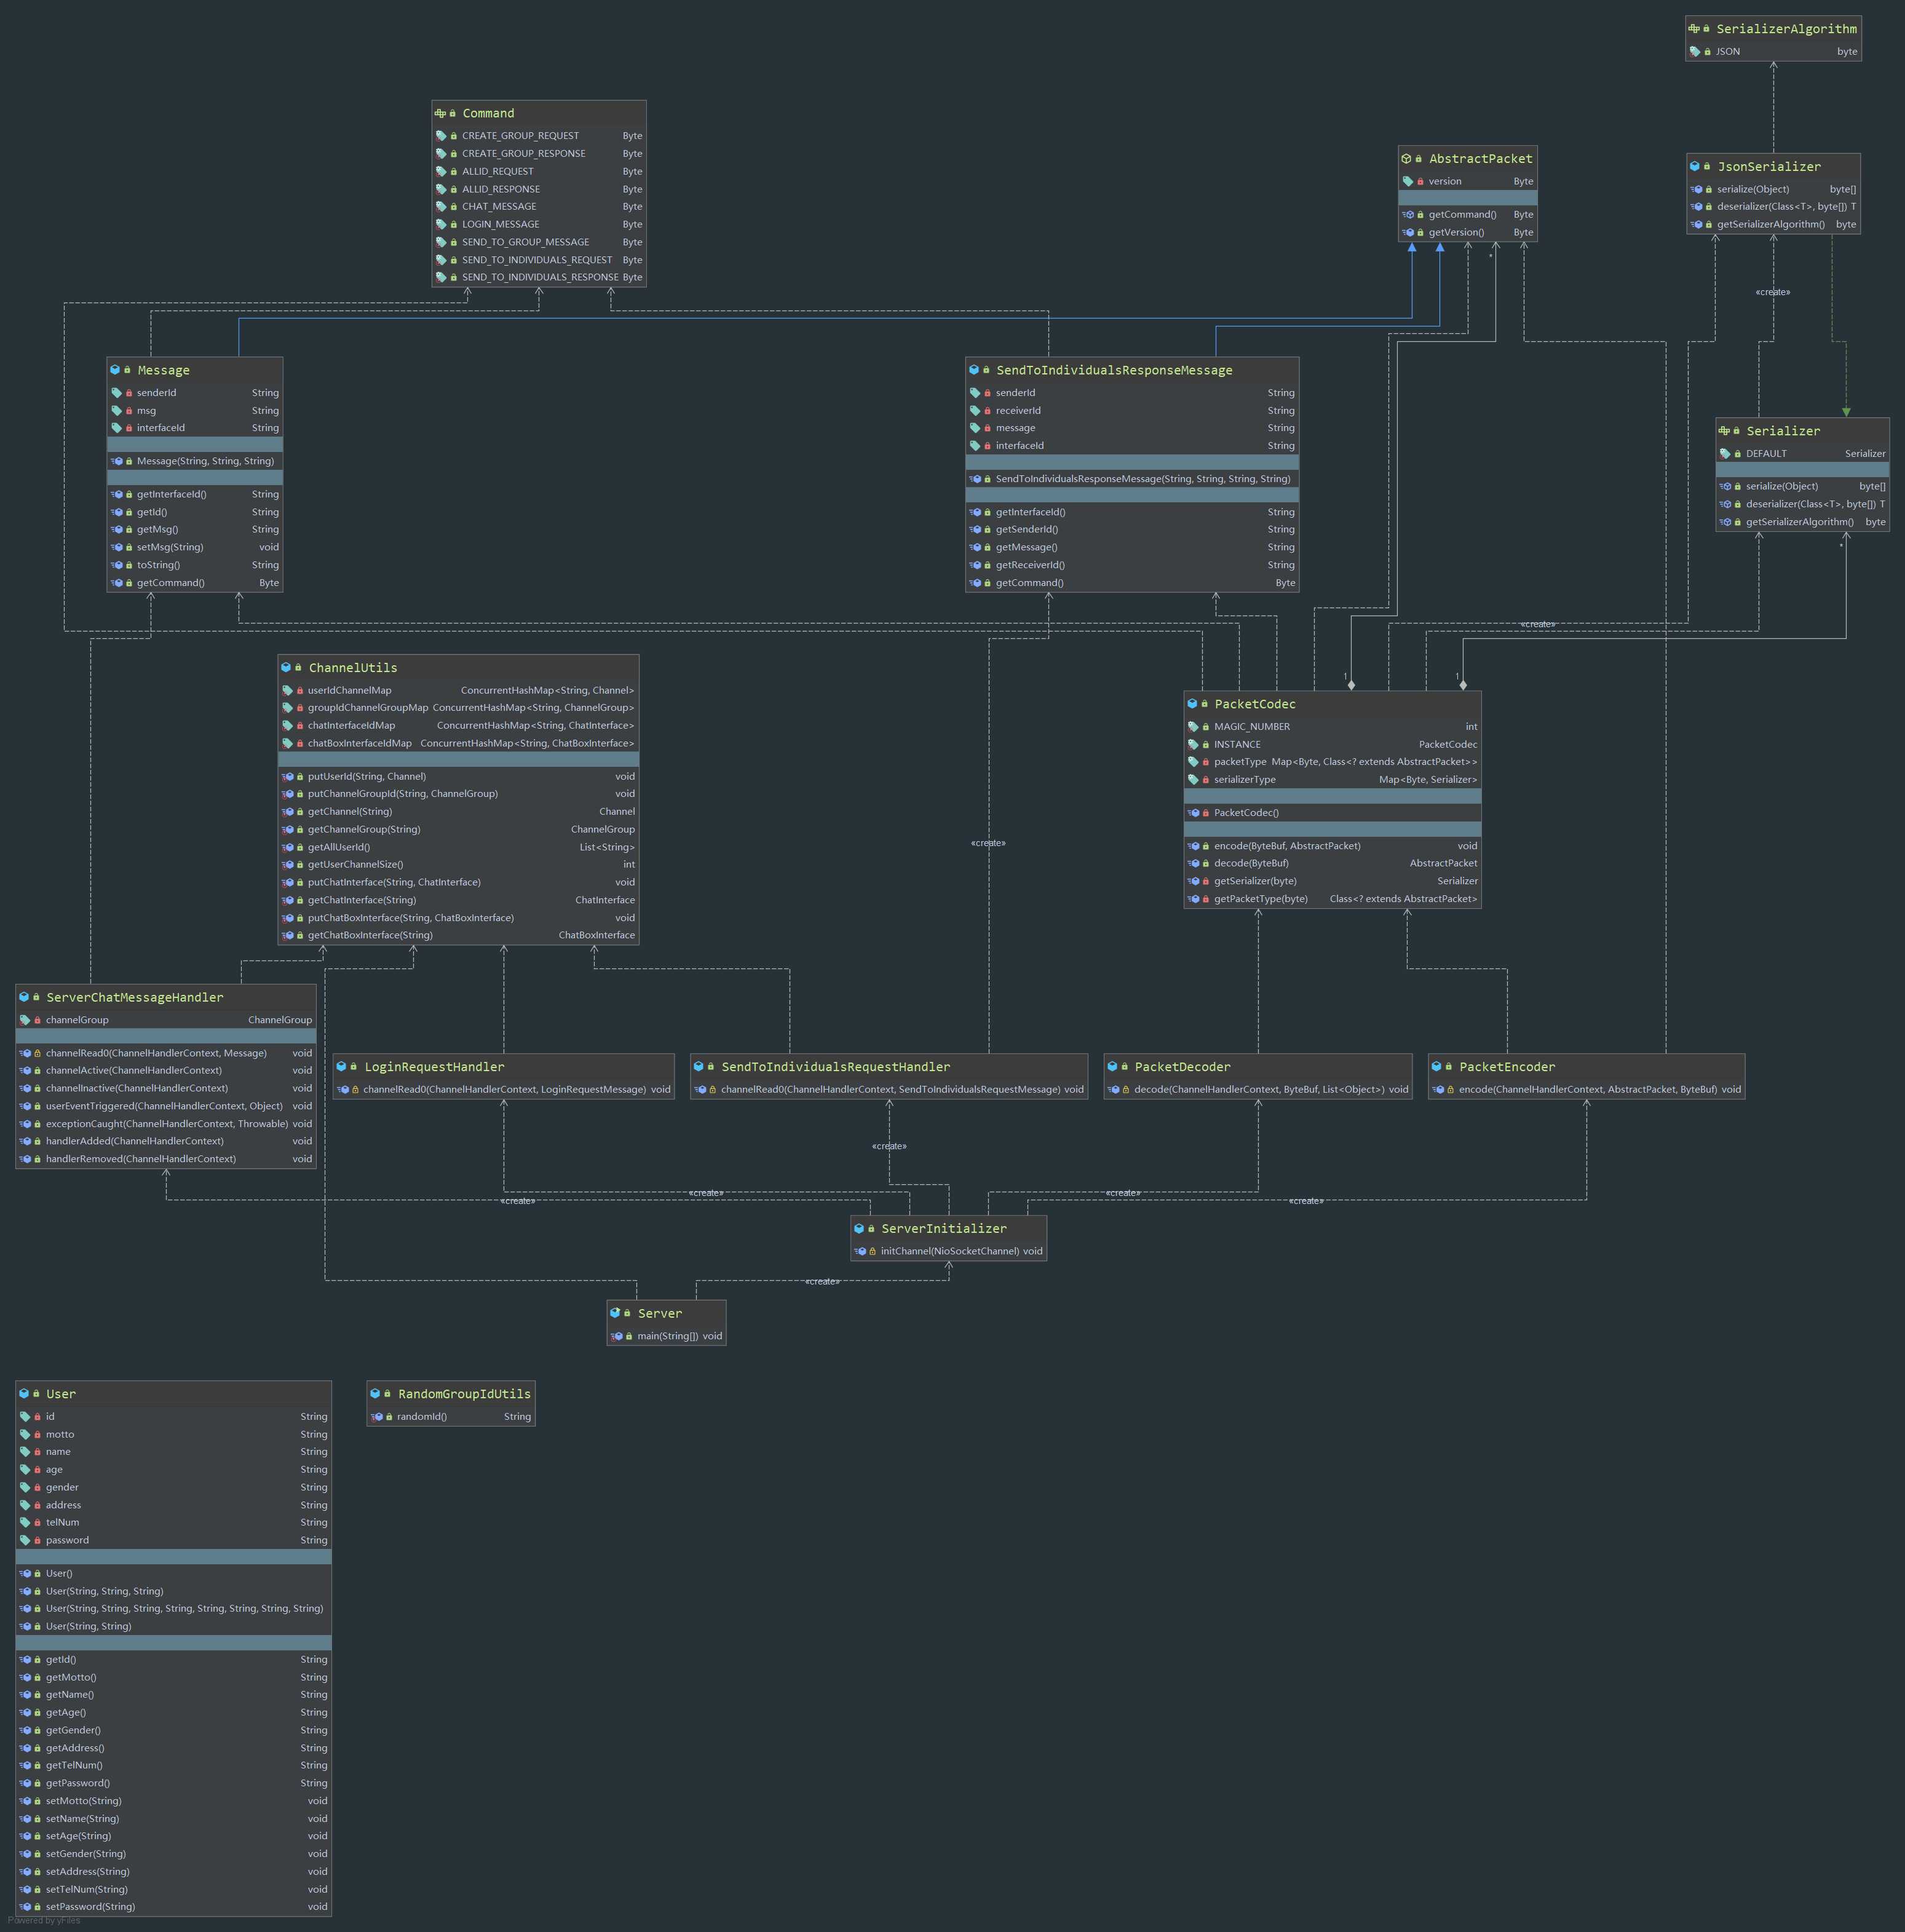Select putChatBoxInterface method in ChannelUtils
Screen dimensions: 1905x1932
pyautogui.click(x=458, y=918)
